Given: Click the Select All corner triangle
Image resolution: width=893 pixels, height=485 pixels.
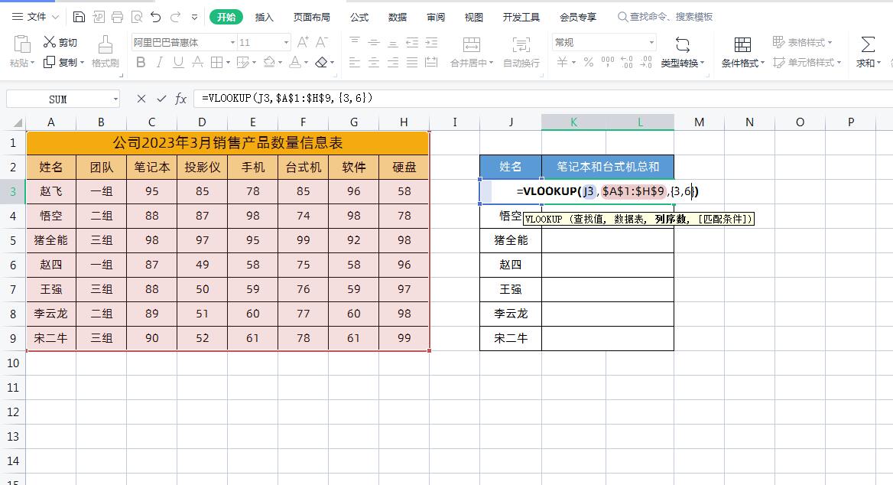Looking at the screenshot, I should [x=18, y=122].
